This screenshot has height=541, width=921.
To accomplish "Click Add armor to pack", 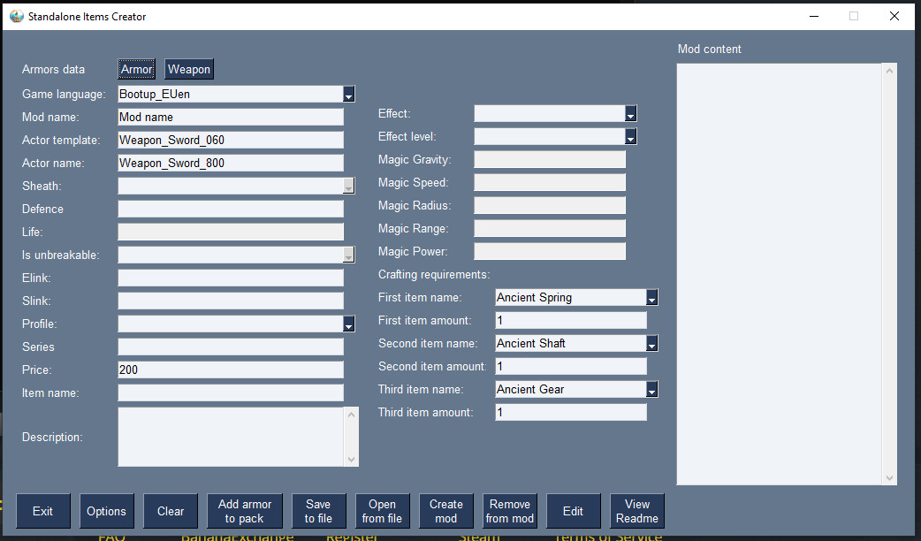I will pyautogui.click(x=245, y=511).
